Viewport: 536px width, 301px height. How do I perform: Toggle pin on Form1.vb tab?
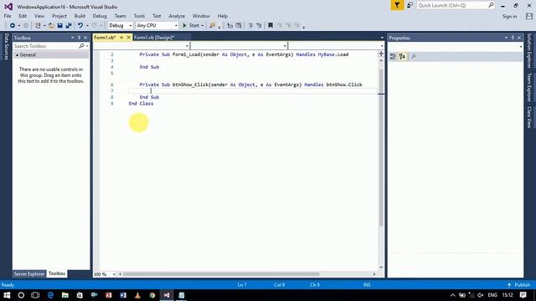tap(121, 38)
